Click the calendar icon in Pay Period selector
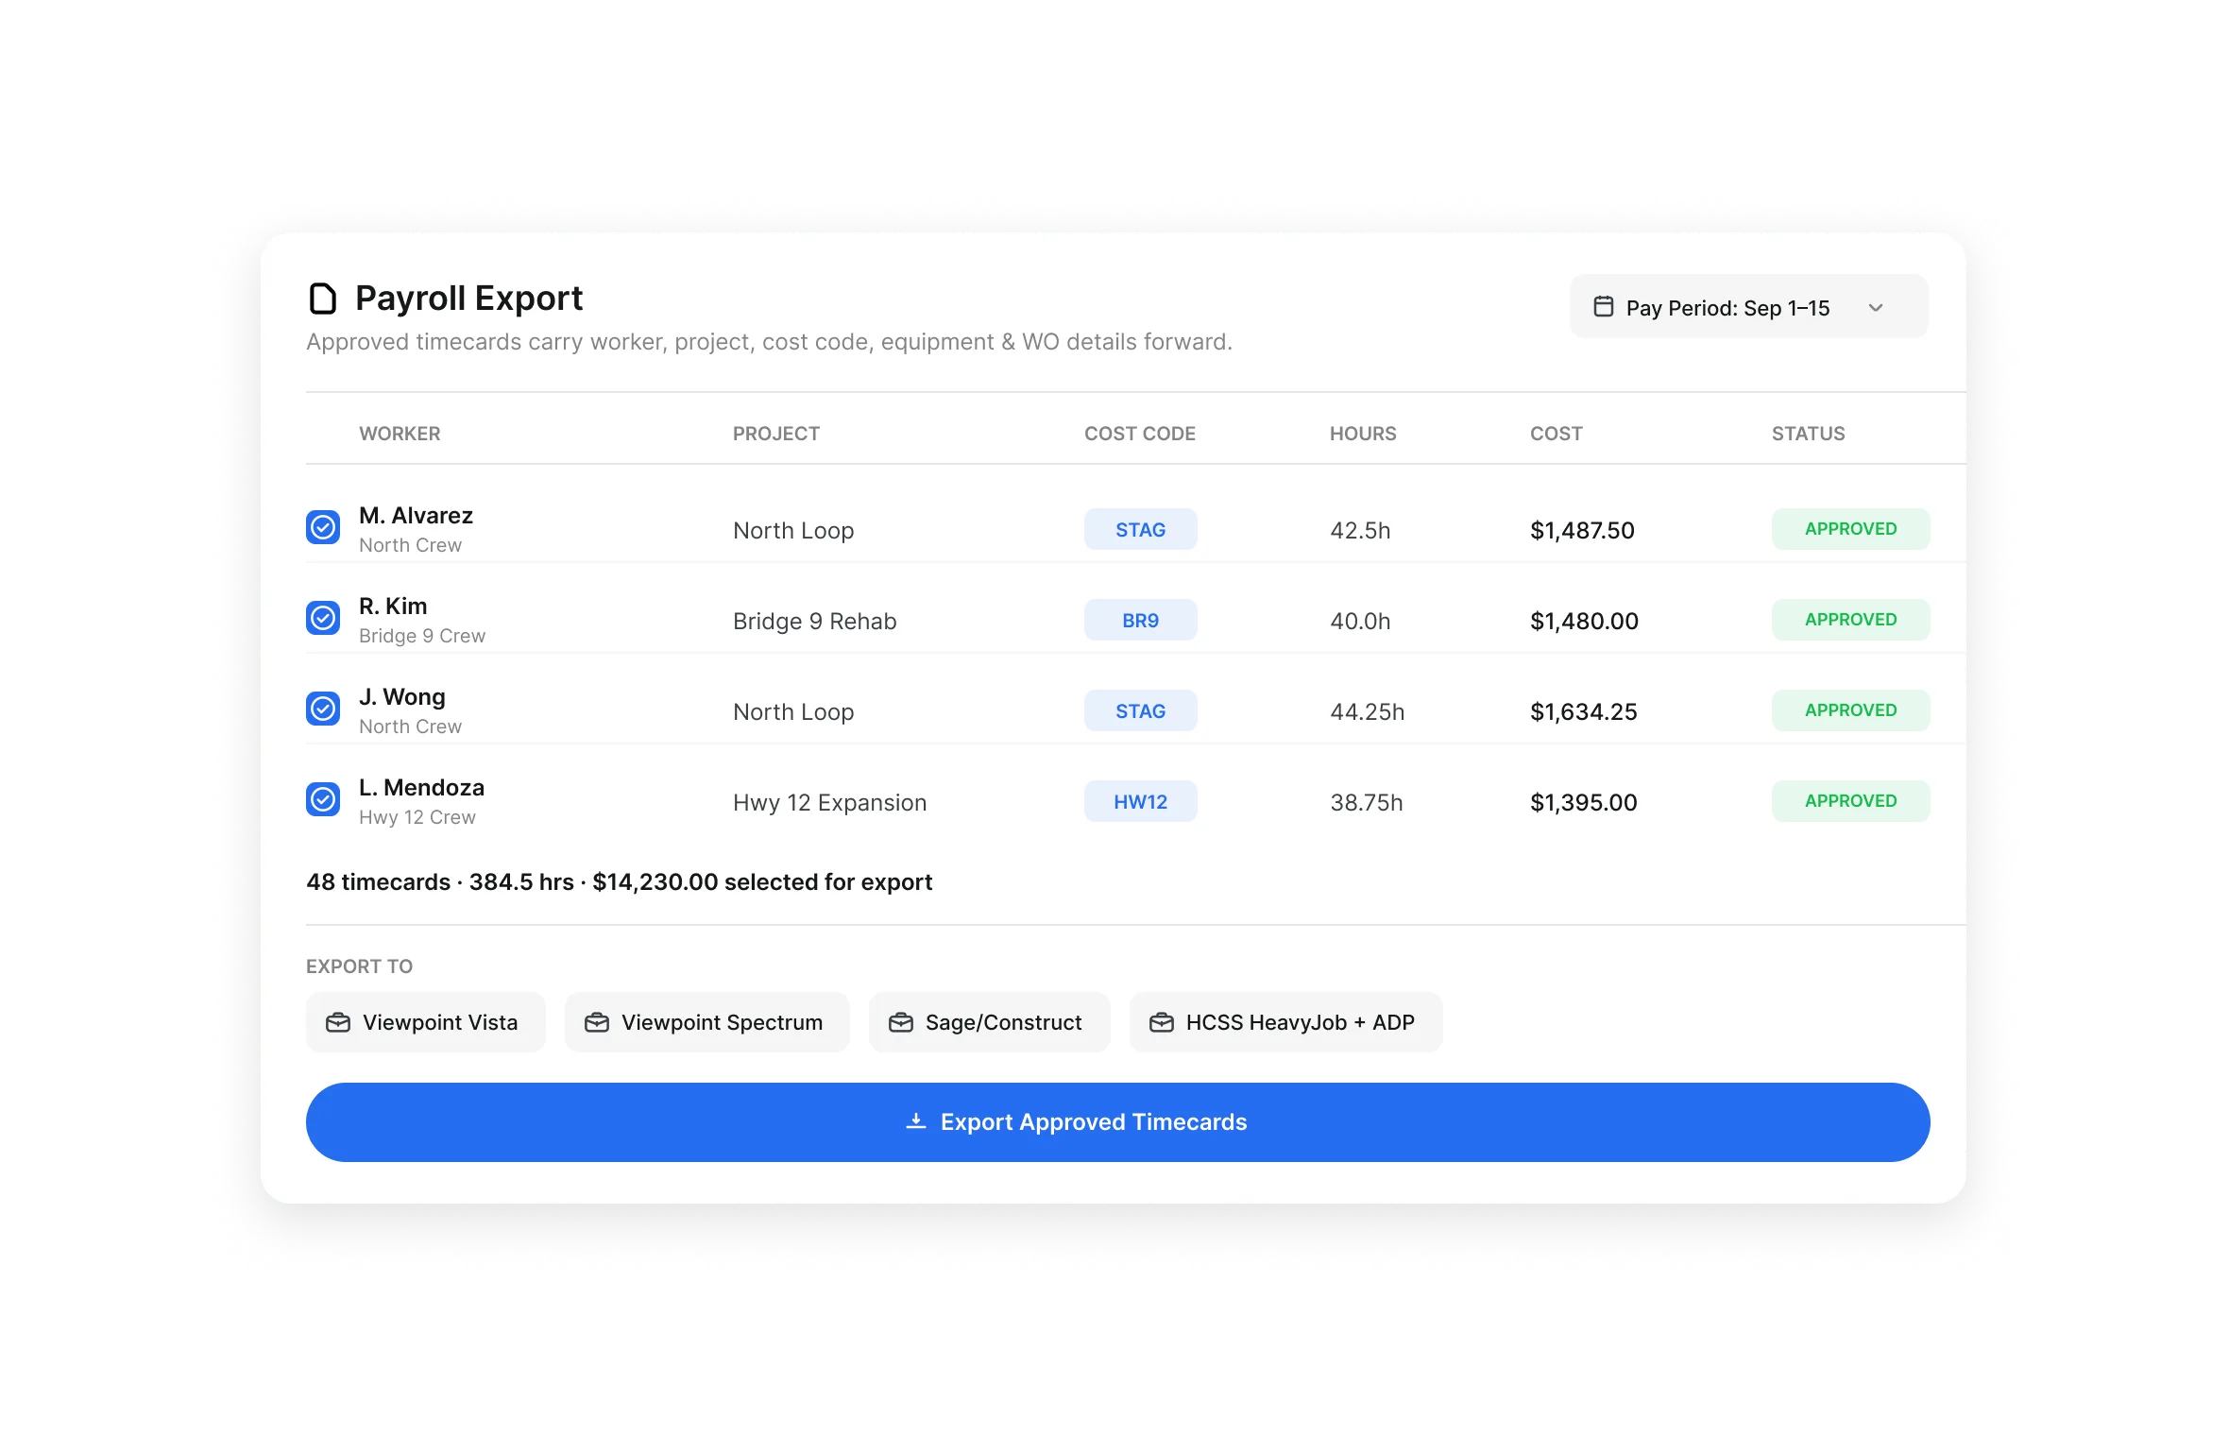Screen dimensions: 2229x1436 pos(1603,307)
